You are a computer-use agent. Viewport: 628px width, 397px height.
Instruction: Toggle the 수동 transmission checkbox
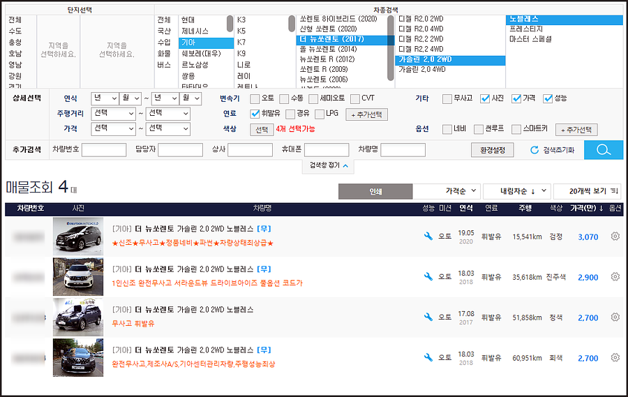coord(284,98)
